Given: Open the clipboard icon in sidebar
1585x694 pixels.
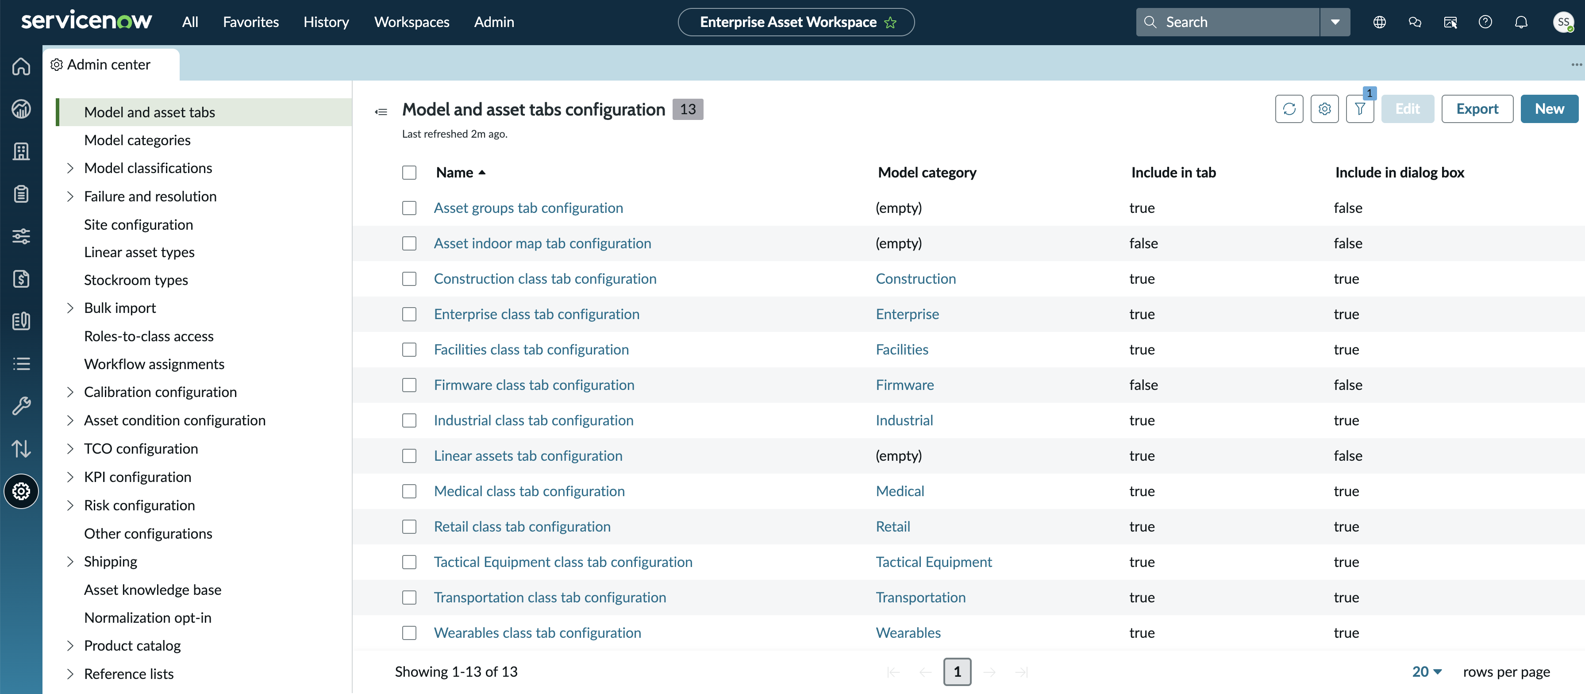Looking at the screenshot, I should click(21, 194).
